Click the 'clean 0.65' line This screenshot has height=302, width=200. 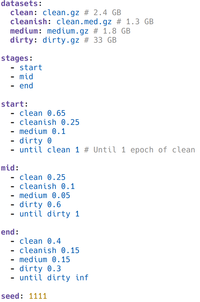[x=42, y=113]
